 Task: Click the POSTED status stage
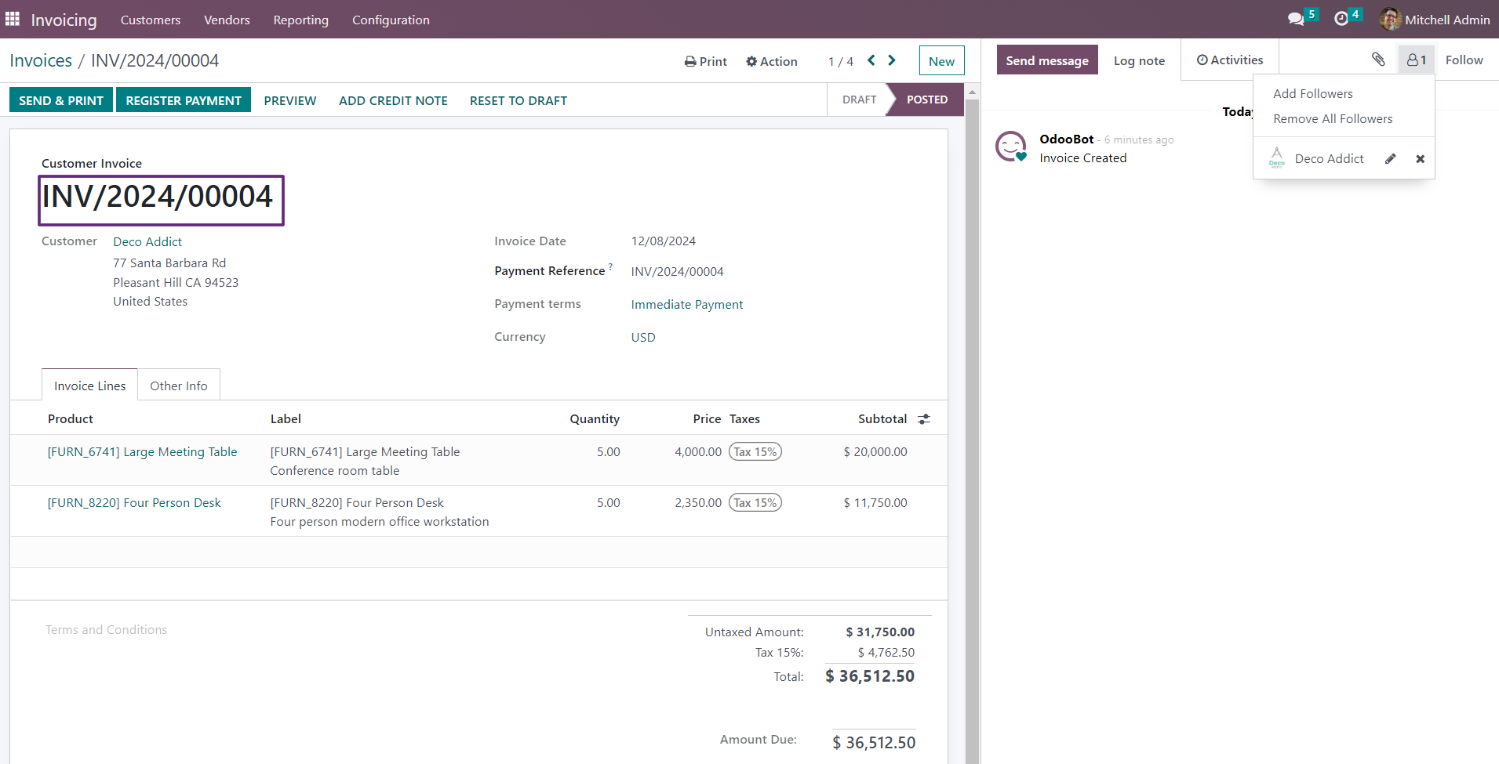[926, 100]
